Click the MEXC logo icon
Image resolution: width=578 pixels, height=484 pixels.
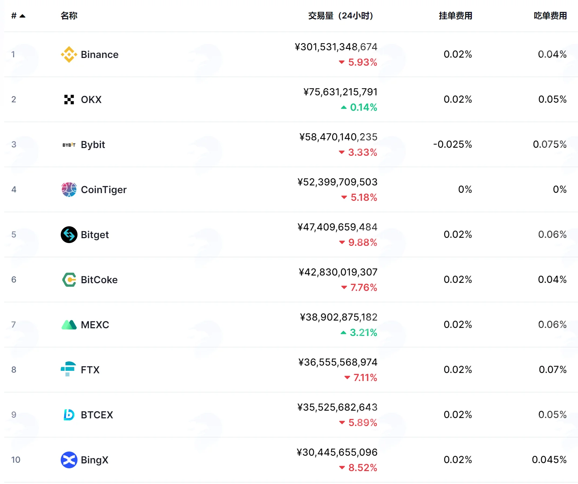[69, 325]
